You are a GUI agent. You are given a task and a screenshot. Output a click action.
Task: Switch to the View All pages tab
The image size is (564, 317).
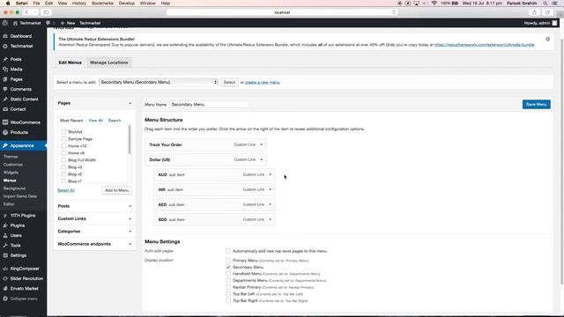[x=96, y=121]
